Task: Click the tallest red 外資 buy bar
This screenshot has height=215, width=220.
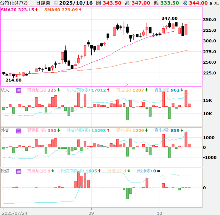Action: 186,139
